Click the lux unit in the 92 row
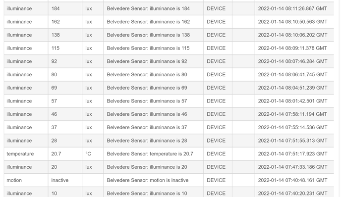The width and height of the screenshot is (342, 197). click(88, 61)
